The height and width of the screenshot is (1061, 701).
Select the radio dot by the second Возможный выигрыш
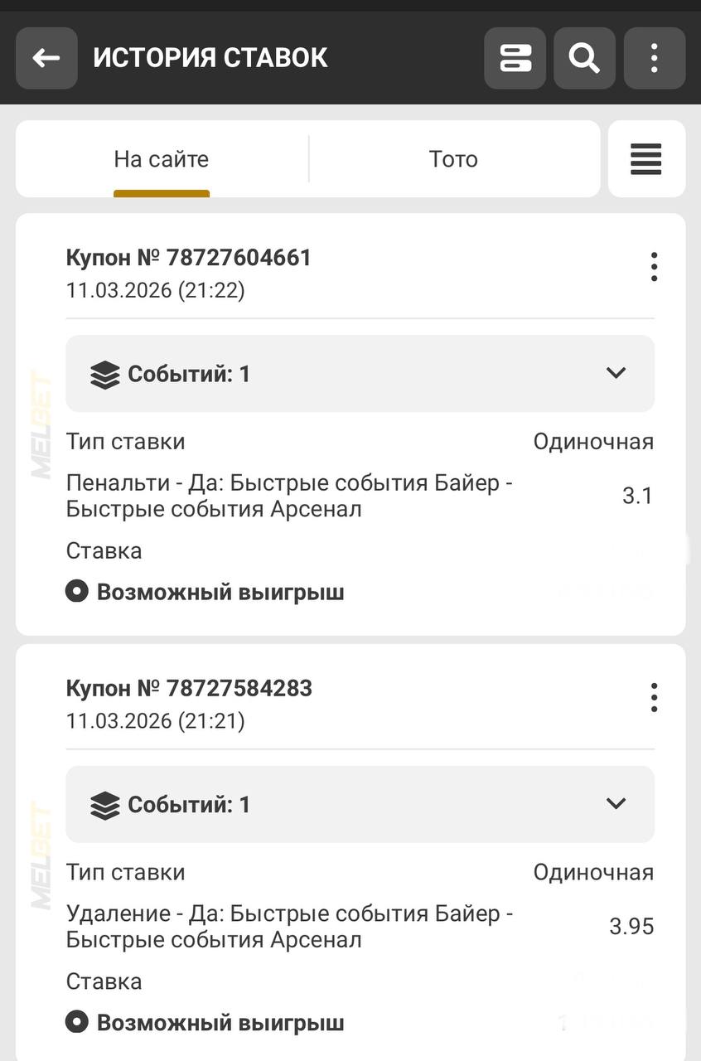tap(77, 1023)
